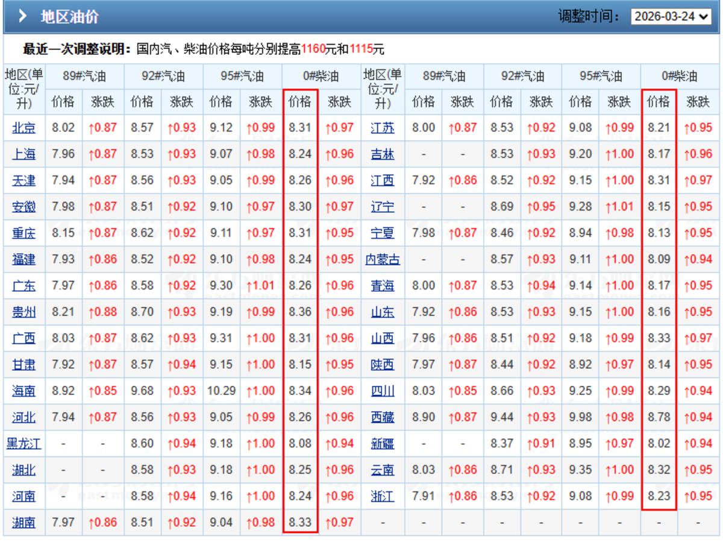Select the 天津 region link

[23, 180]
